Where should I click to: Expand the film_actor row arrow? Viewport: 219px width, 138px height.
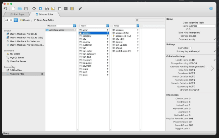pos(108,51)
